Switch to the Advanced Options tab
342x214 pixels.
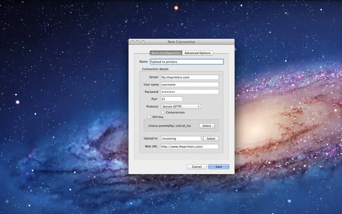pyautogui.click(x=198, y=53)
